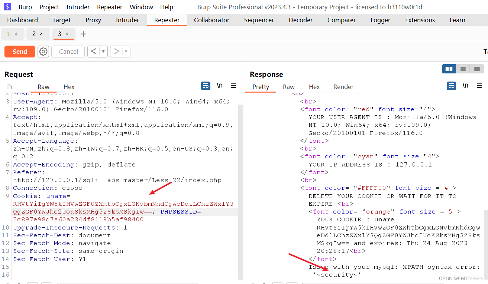Toggle word wrap in Request panel

point(206,86)
